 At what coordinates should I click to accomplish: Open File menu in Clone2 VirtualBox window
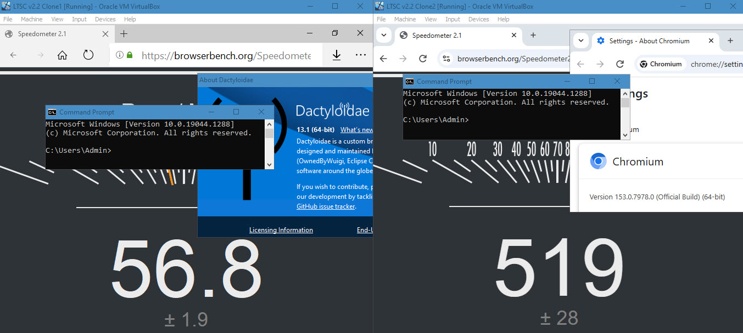[381, 19]
